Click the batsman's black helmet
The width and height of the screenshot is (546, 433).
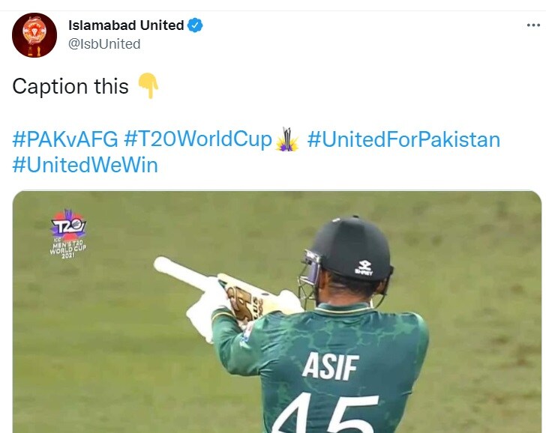coord(351,249)
